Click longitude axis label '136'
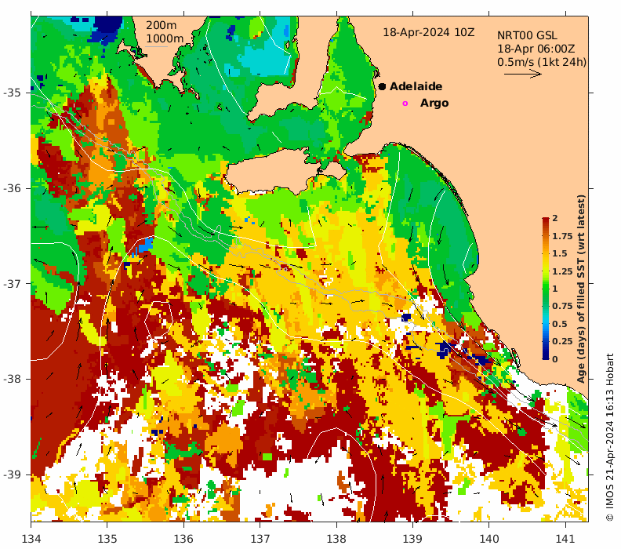 [183, 539]
